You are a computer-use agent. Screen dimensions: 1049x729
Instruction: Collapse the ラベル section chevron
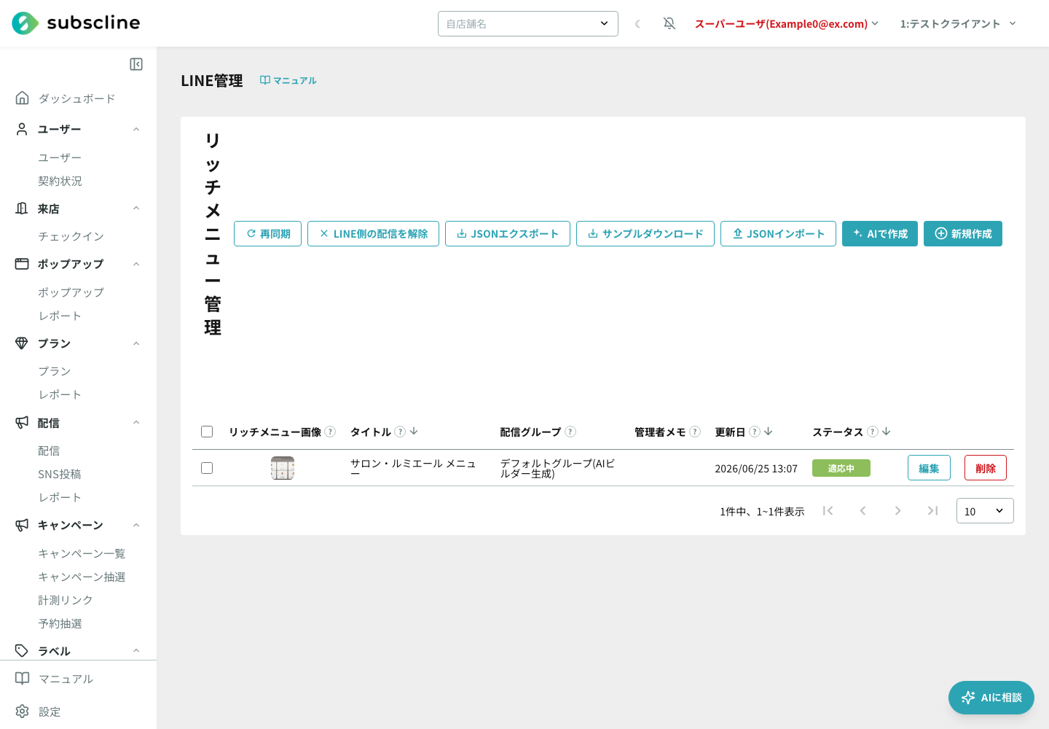(136, 651)
